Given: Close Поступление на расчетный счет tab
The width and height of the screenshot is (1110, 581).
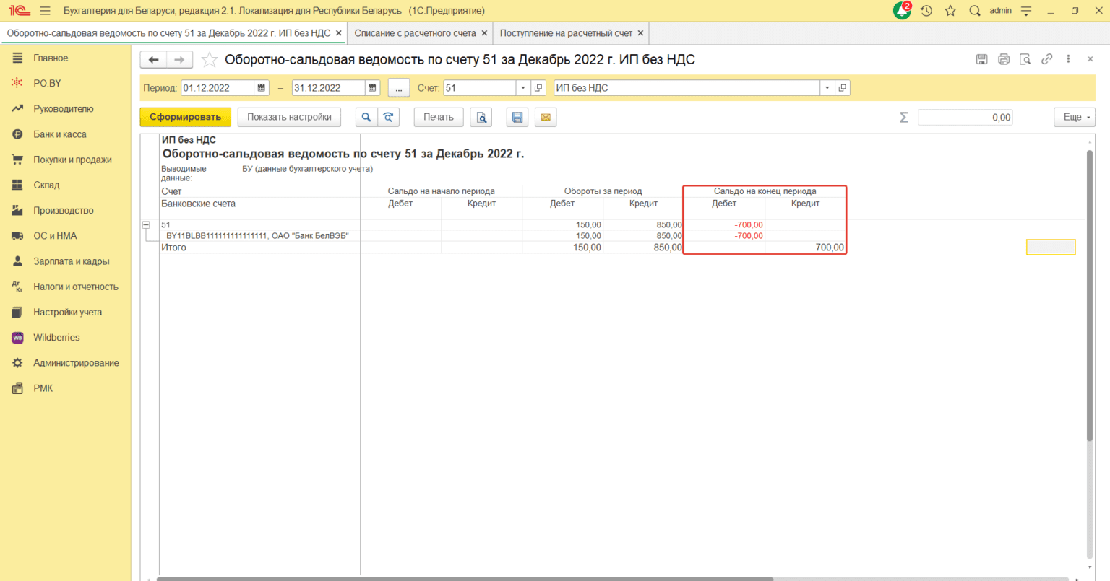Looking at the screenshot, I should (x=640, y=33).
